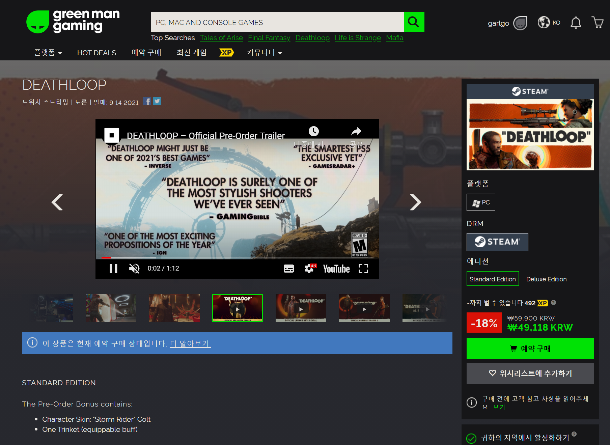Select the Official Launch Date Reveal thumbnail

(301, 308)
